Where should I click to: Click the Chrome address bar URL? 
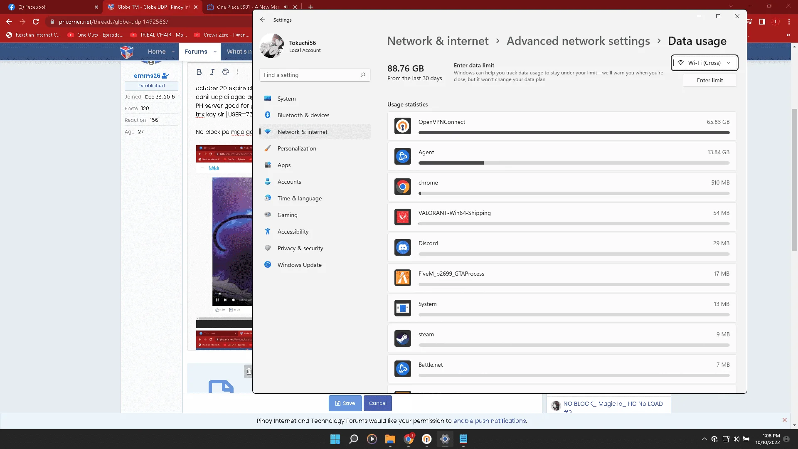113,22
